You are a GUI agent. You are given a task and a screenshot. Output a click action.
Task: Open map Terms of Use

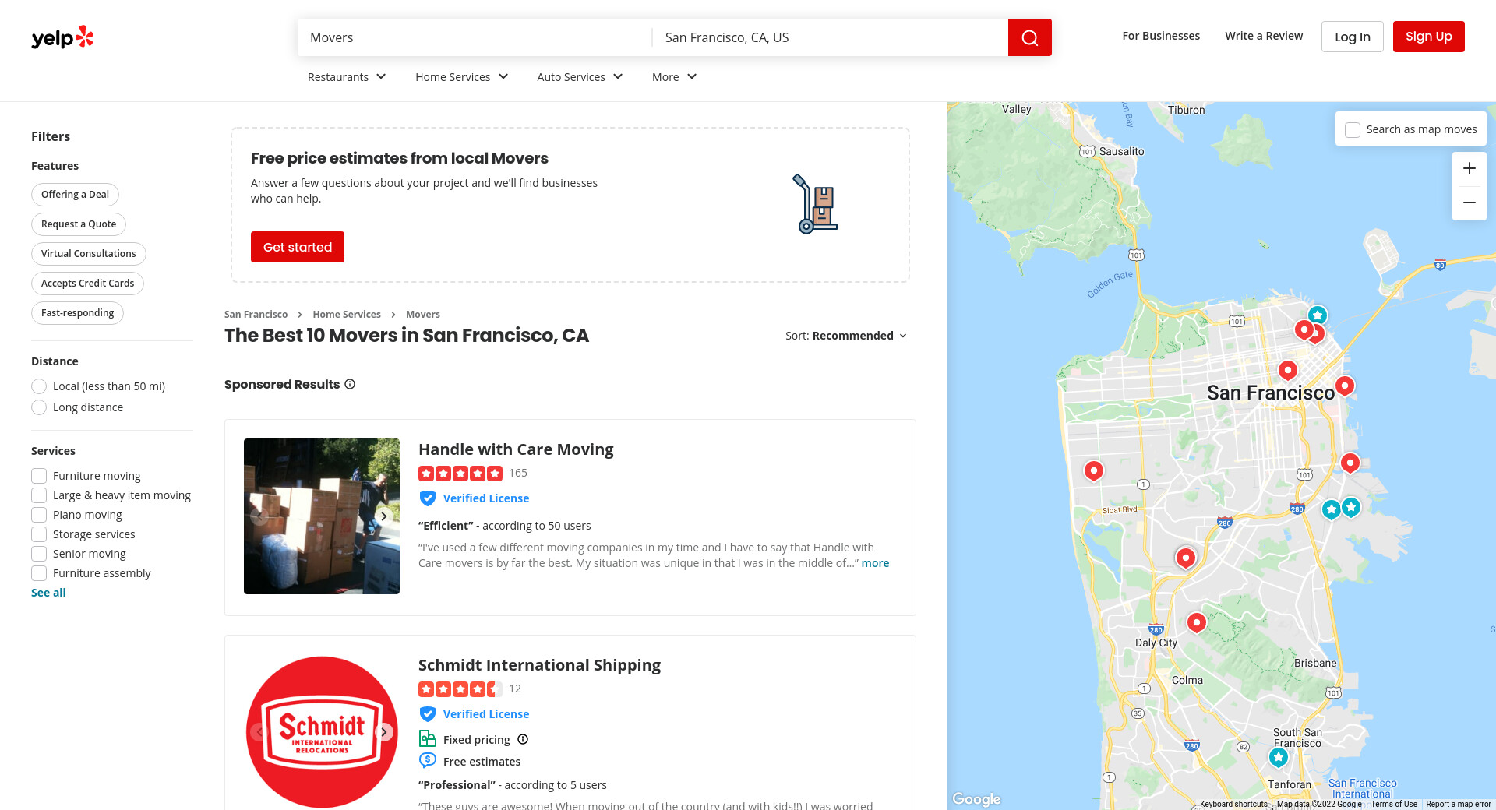(1394, 805)
